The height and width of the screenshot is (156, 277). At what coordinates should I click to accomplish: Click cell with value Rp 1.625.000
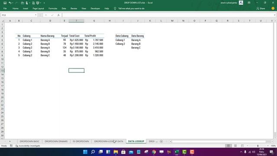click(x=76, y=40)
